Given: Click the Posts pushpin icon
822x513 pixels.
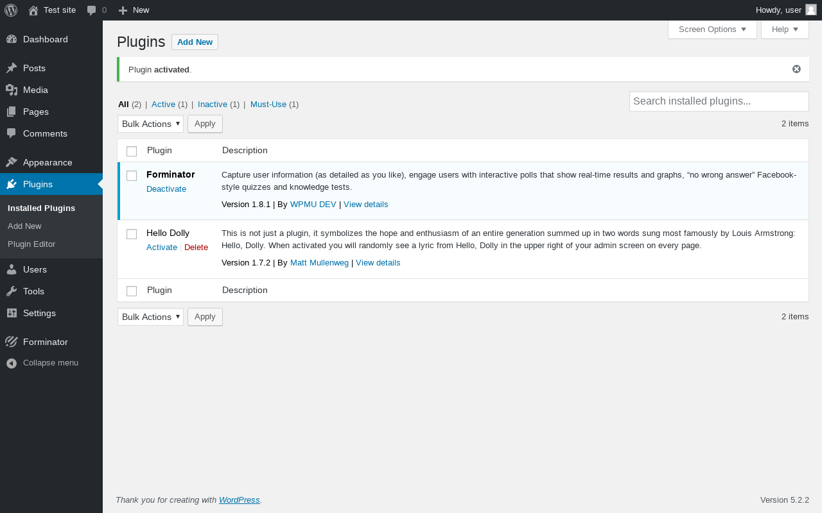Looking at the screenshot, I should click(x=12, y=68).
